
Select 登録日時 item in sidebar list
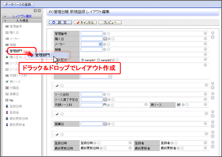coord(14,106)
